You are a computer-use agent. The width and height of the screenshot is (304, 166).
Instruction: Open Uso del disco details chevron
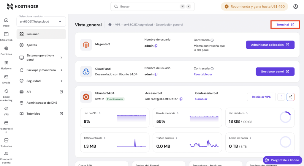click(247, 113)
